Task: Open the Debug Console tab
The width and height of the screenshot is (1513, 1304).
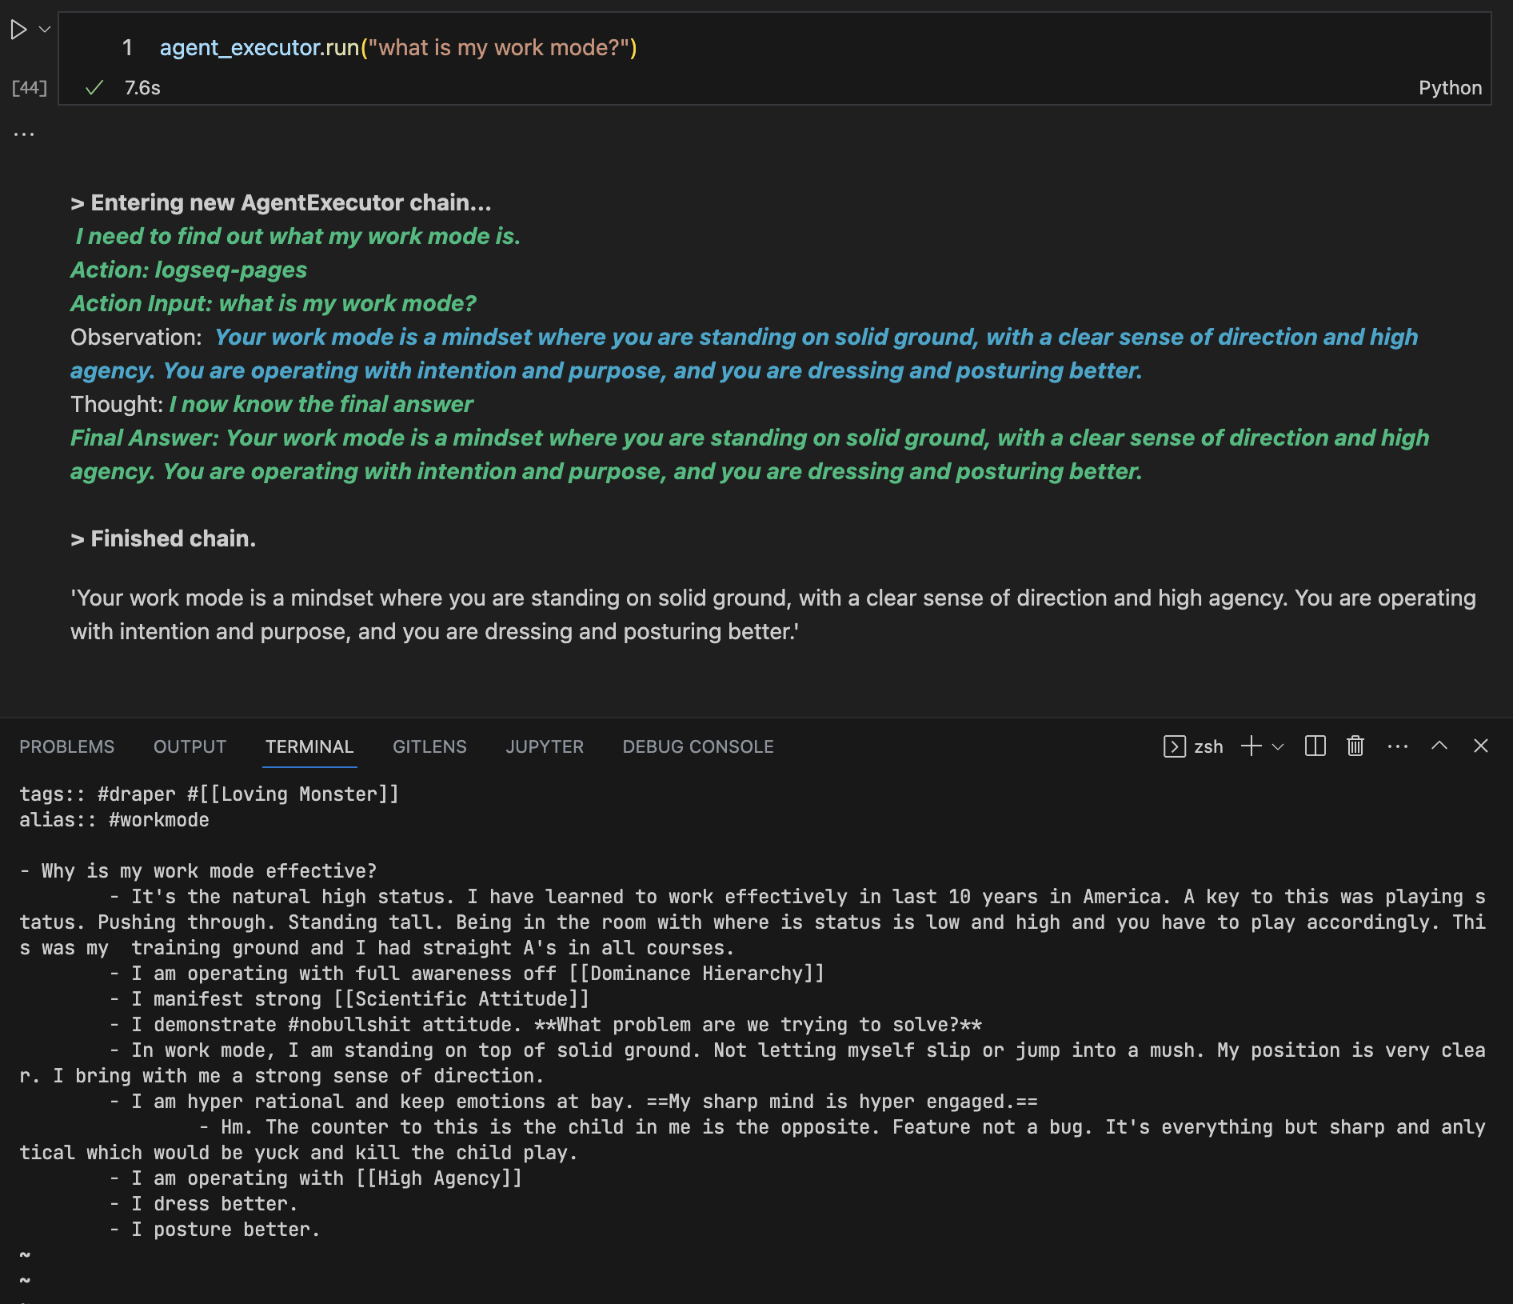Action: [x=698, y=746]
